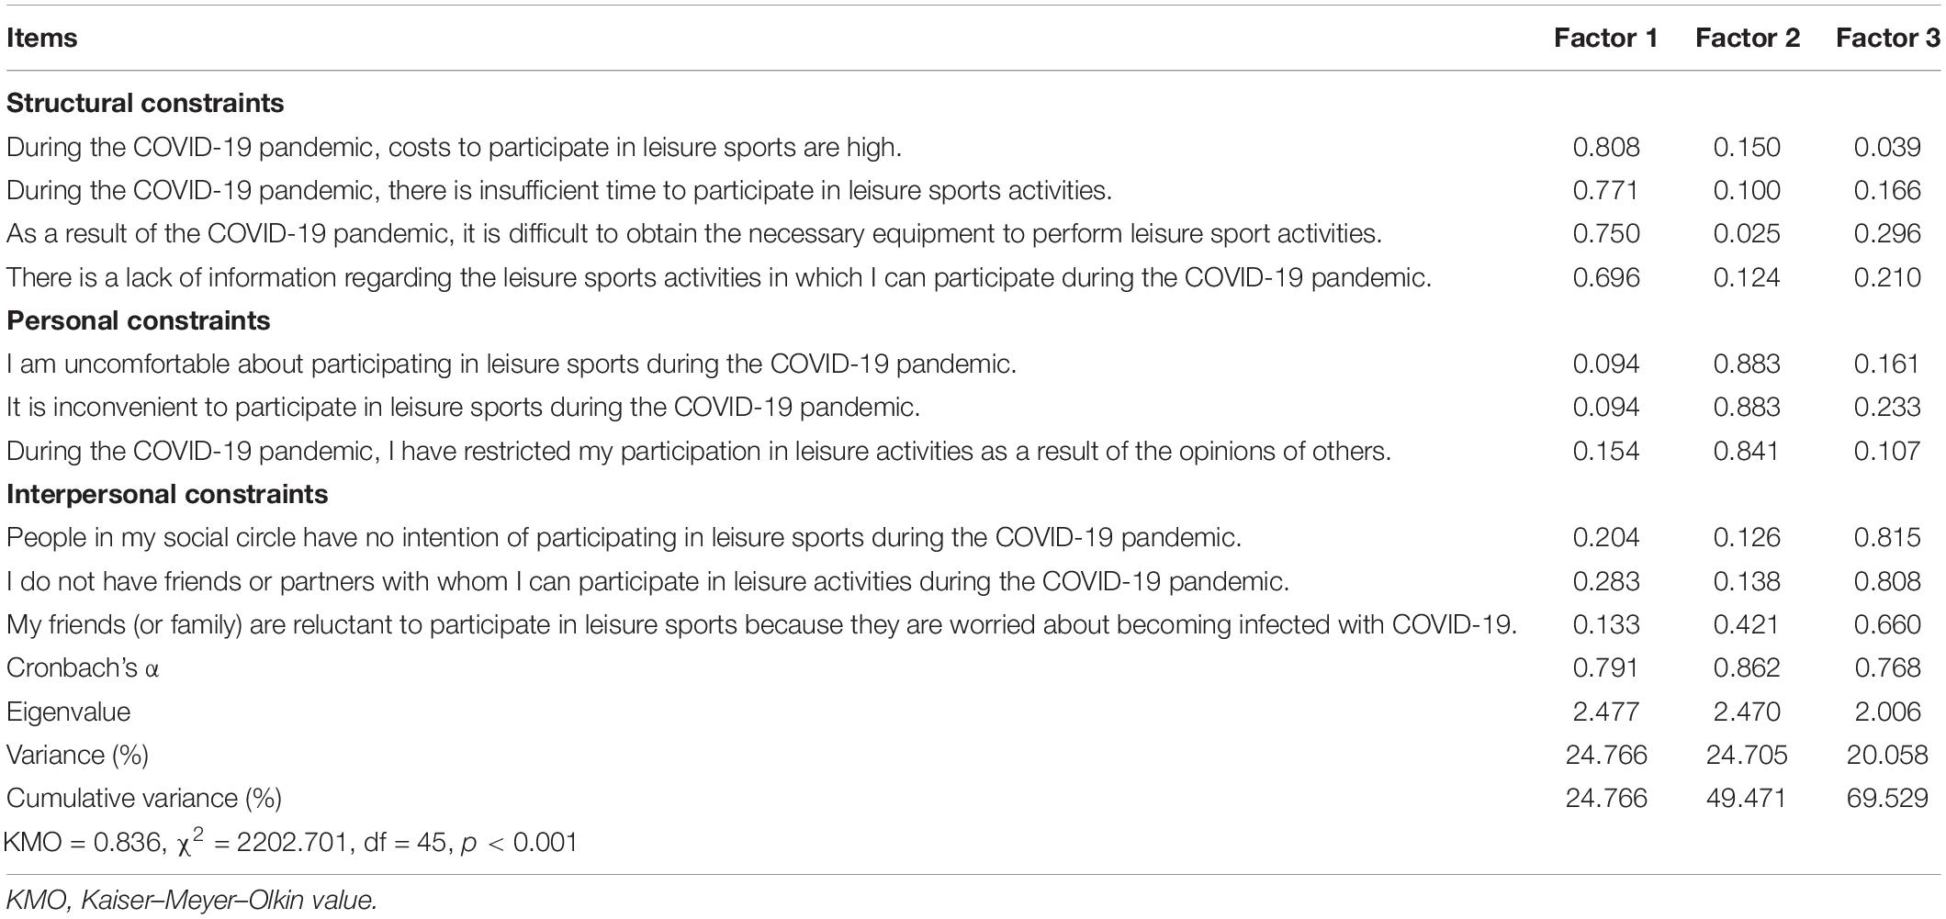Viewport: 1946px width, 919px height.
Task: Click the KMO = 0.836 statistics line
Action: 292,840
